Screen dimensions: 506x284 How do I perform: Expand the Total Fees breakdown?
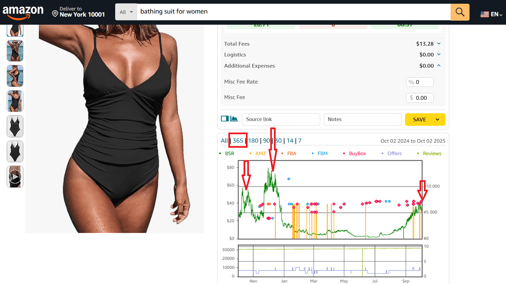pos(439,44)
